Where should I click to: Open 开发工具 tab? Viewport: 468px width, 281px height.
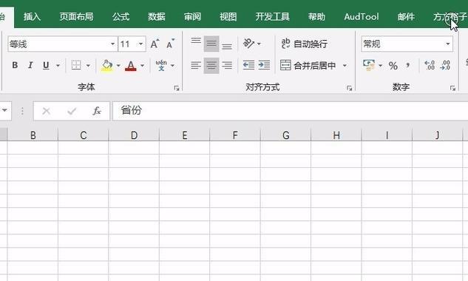point(273,16)
